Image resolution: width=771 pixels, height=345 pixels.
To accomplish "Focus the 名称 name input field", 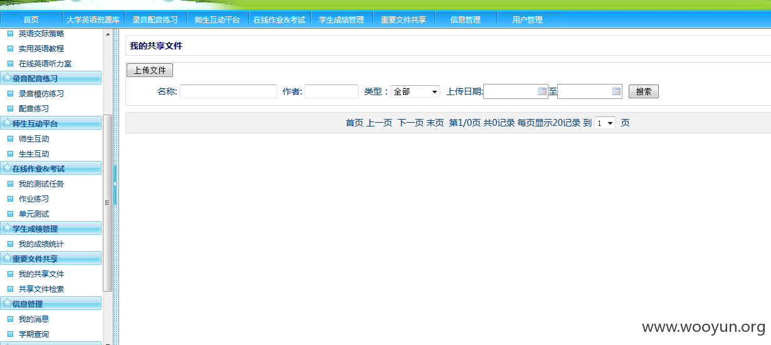I will coord(228,91).
